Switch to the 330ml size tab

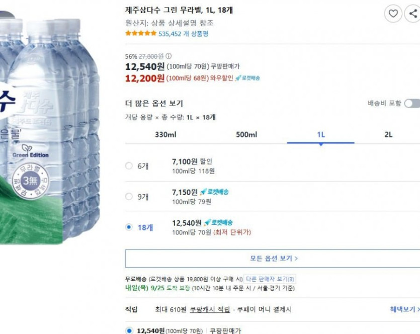pyautogui.click(x=165, y=135)
